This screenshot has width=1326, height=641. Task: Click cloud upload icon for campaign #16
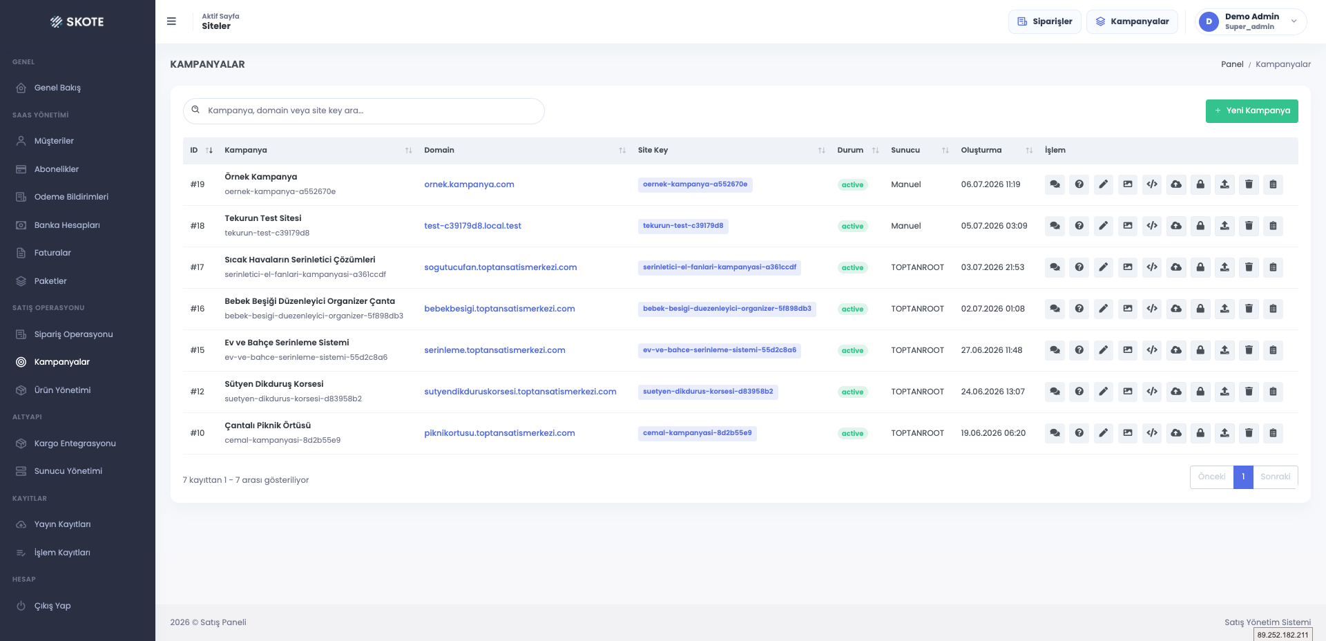(1176, 309)
